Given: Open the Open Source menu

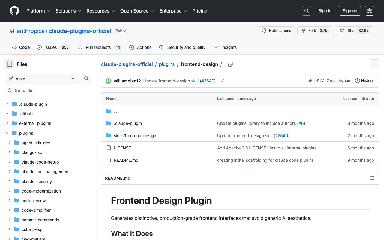Looking at the screenshot, I should [x=137, y=11].
